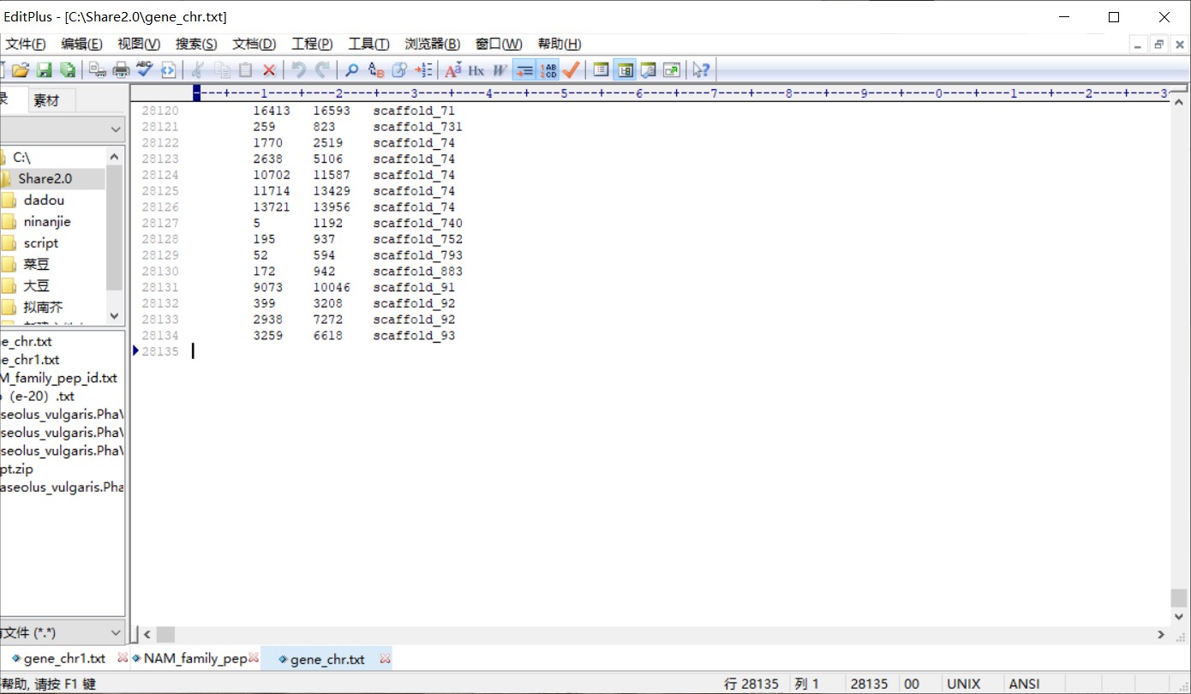Viewport: 1191px width, 694px height.
Task: Open print preview from the toolbar
Action: point(98,70)
